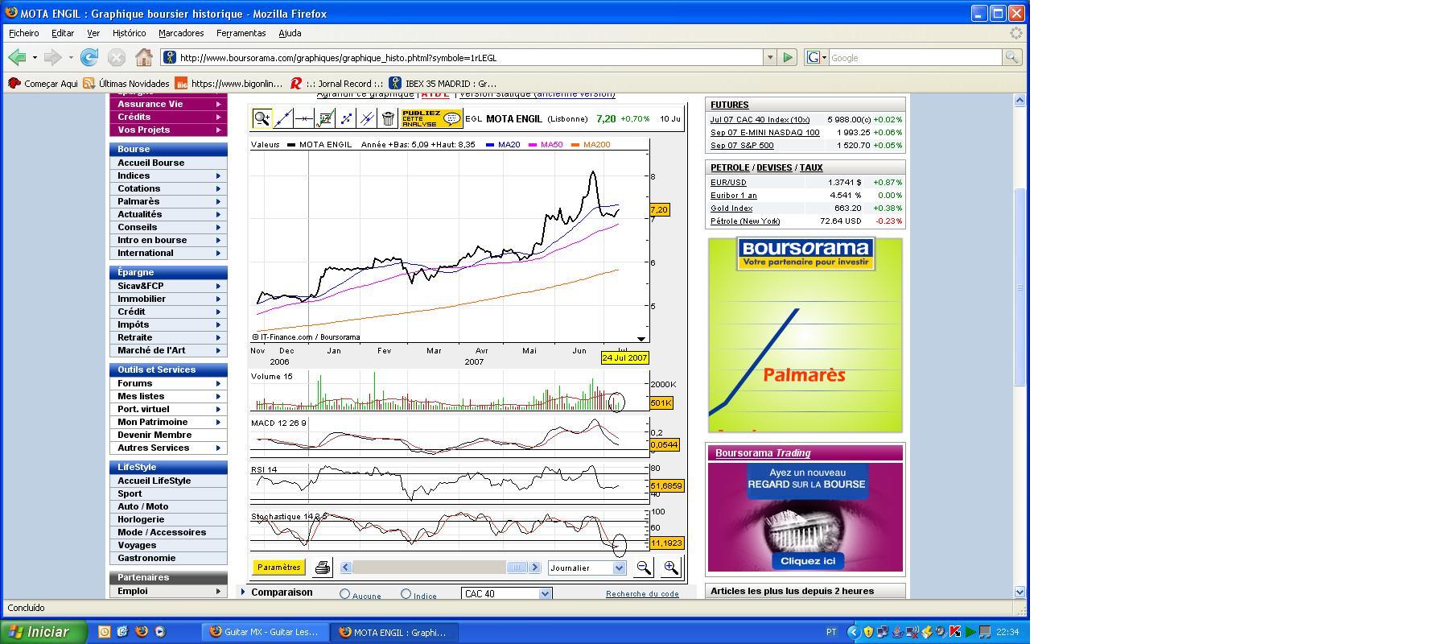Select the zoom magnifier chart tool
The height and width of the screenshot is (644, 1450).
click(x=262, y=118)
